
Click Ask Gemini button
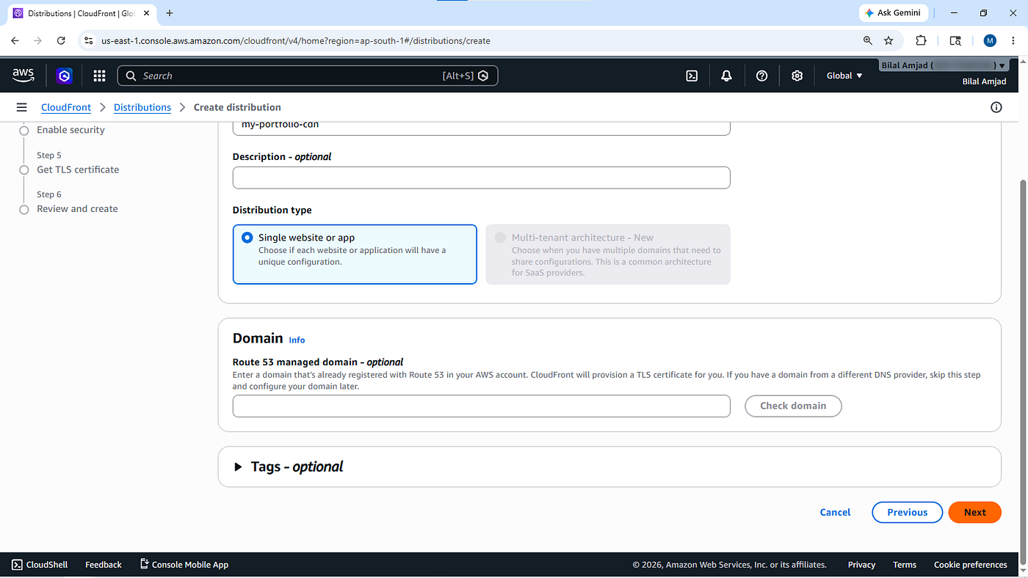tap(894, 13)
